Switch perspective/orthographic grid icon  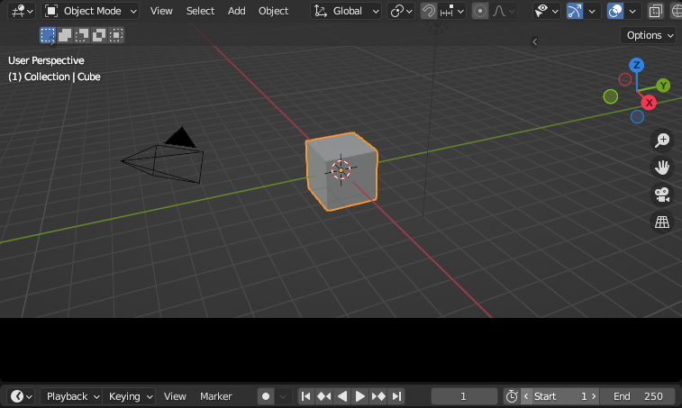point(662,222)
